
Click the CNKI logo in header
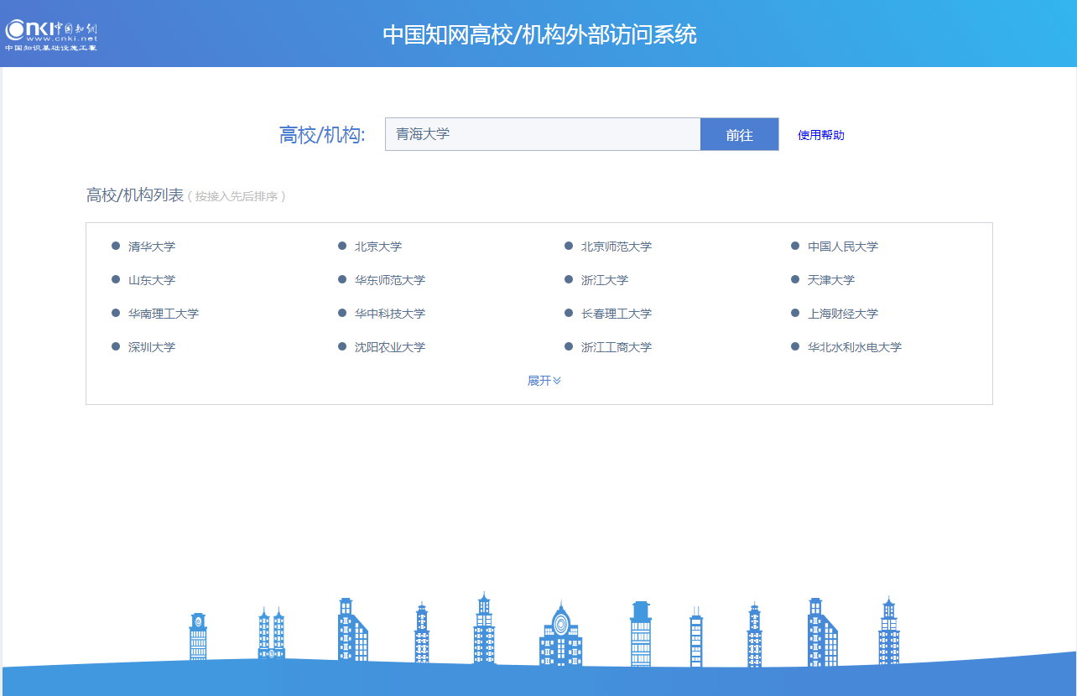tap(52, 34)
